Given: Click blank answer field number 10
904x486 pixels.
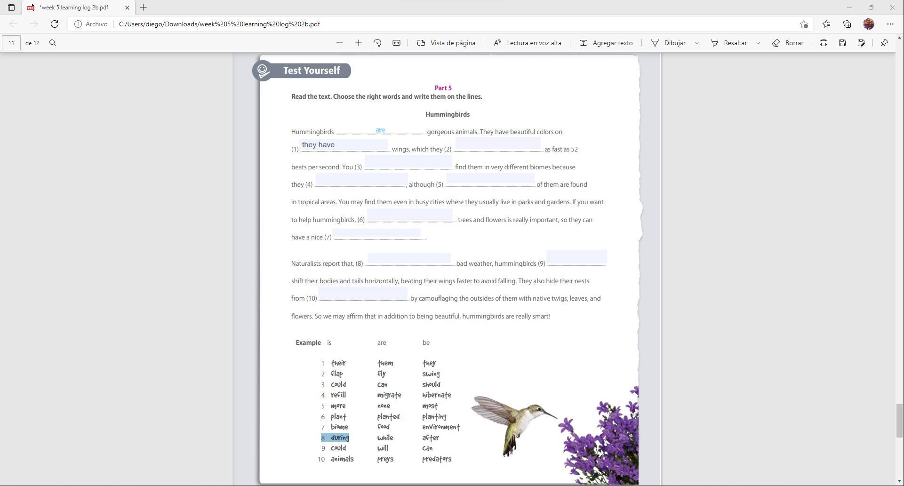Looking at the screenshot, I should tap(363, 293).
